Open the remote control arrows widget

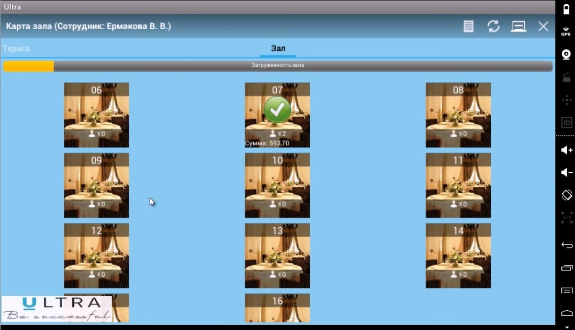pyautogui.click(x=567, y=100)
